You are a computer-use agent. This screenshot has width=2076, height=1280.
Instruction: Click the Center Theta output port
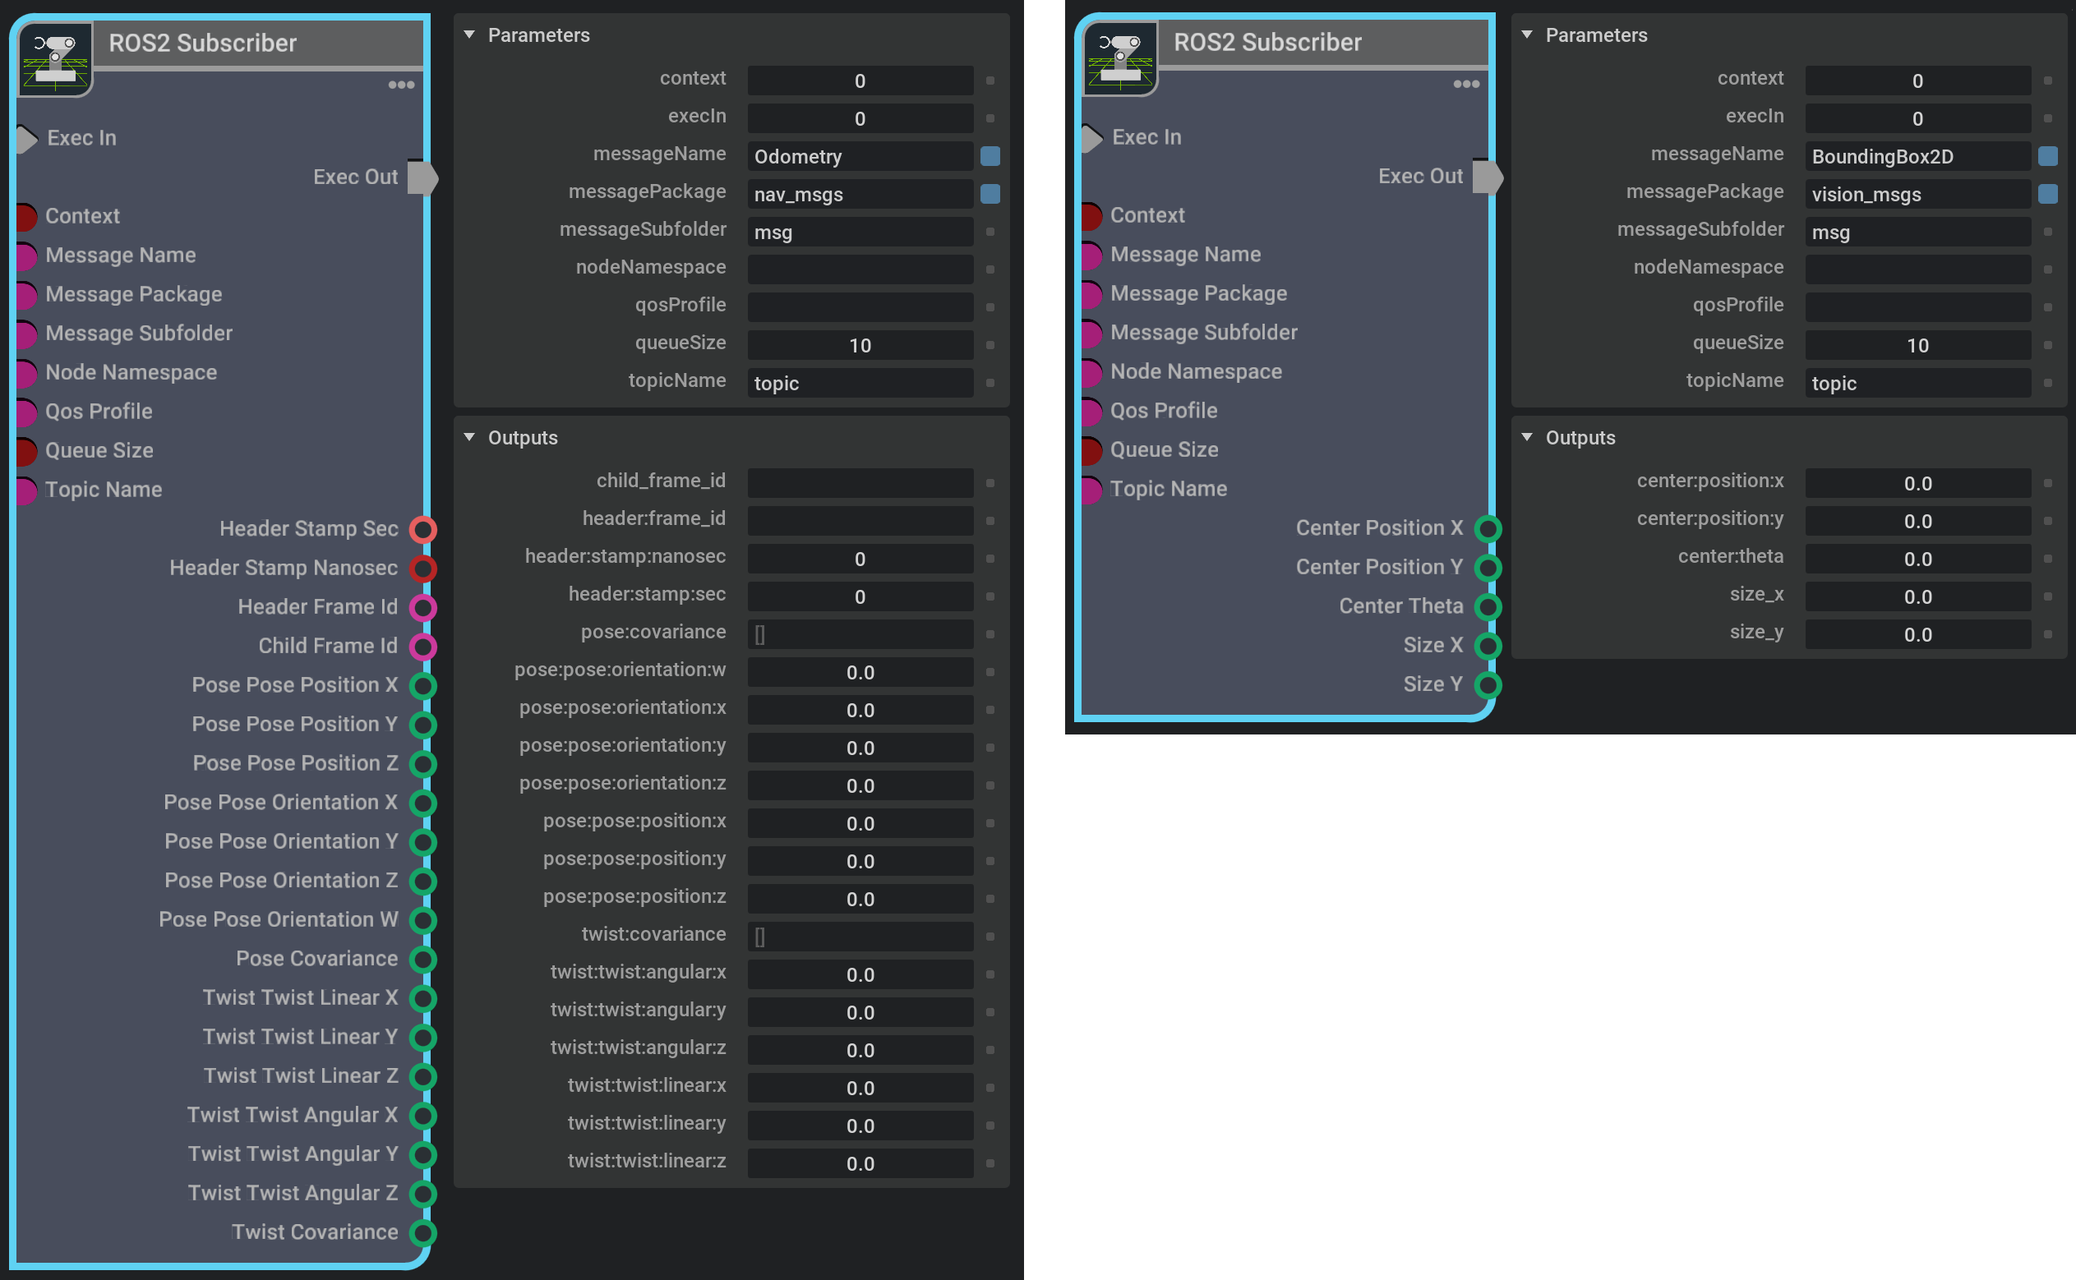coord(1488,605)
